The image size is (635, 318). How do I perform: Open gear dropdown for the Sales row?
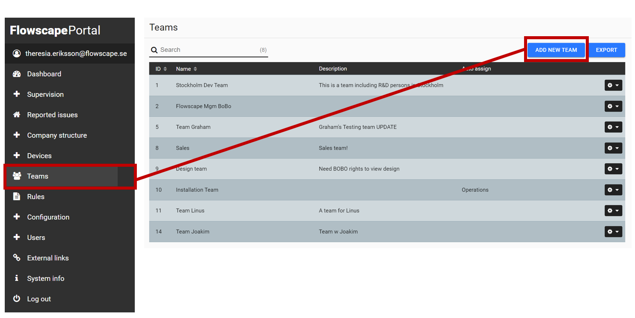tap(613, 148)
